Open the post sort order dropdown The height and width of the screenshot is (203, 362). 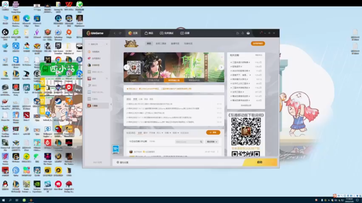(212, 142)
